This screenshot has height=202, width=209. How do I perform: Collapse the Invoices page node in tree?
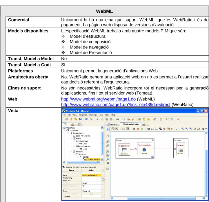click(x=71, y=151)
